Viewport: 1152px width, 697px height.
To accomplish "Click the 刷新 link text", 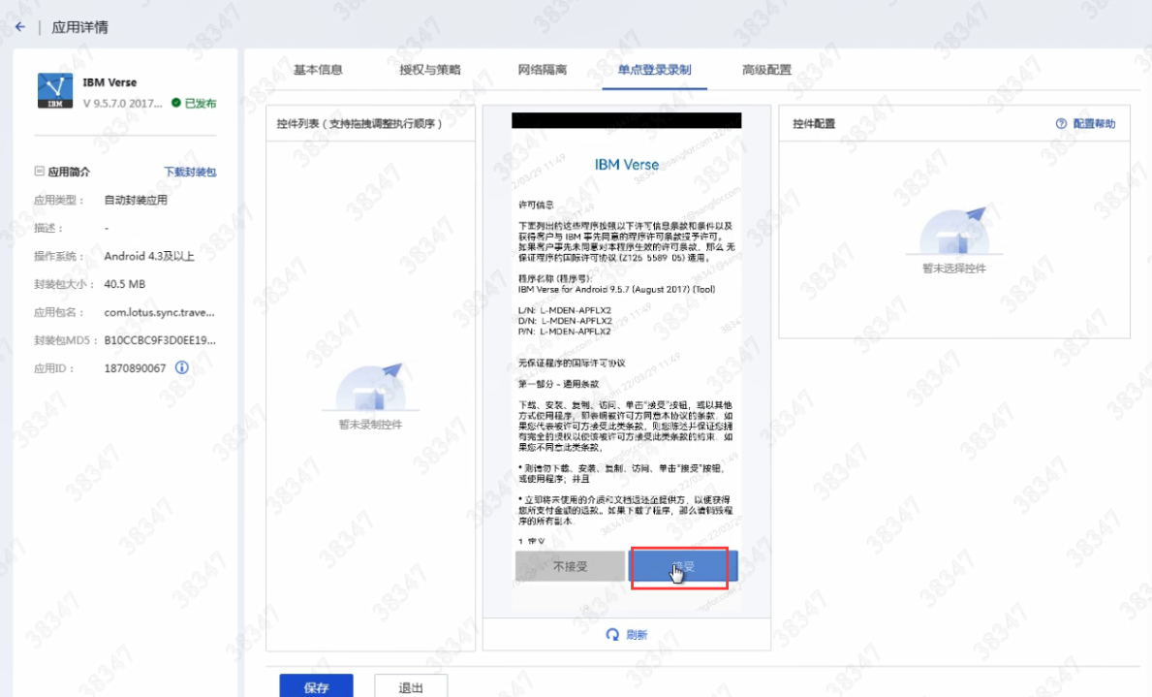I will coord(637,635).
